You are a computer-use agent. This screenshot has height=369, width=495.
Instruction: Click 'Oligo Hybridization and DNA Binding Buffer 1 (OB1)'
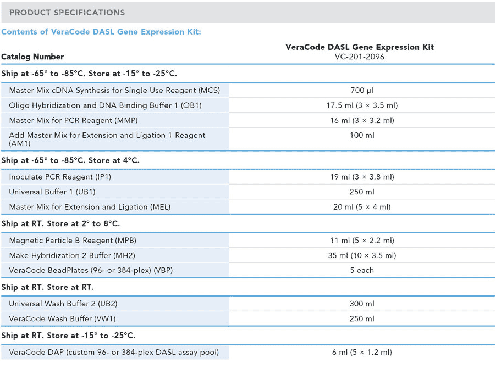(105, 105)
